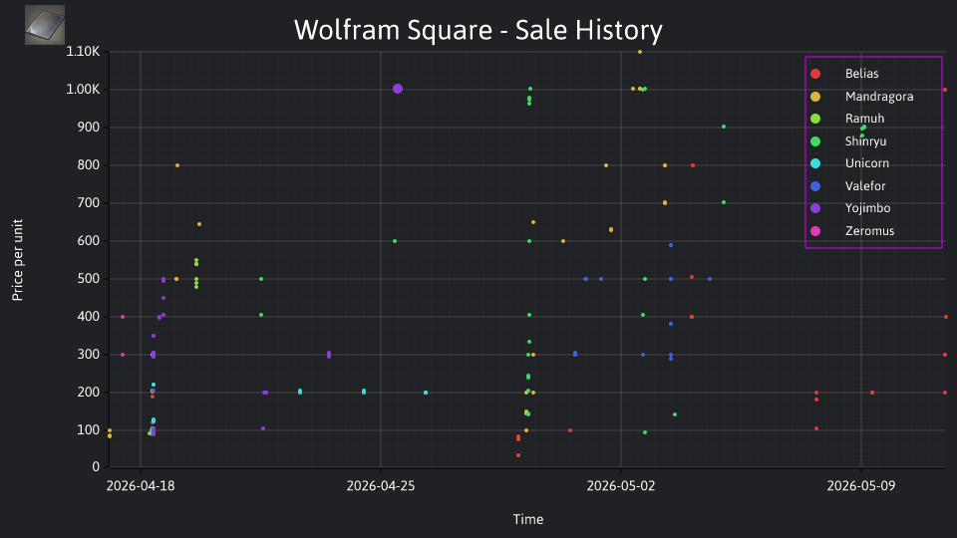Click the Wolfram Square item thumbnail
957x538 pixels.
coord(45,25)
